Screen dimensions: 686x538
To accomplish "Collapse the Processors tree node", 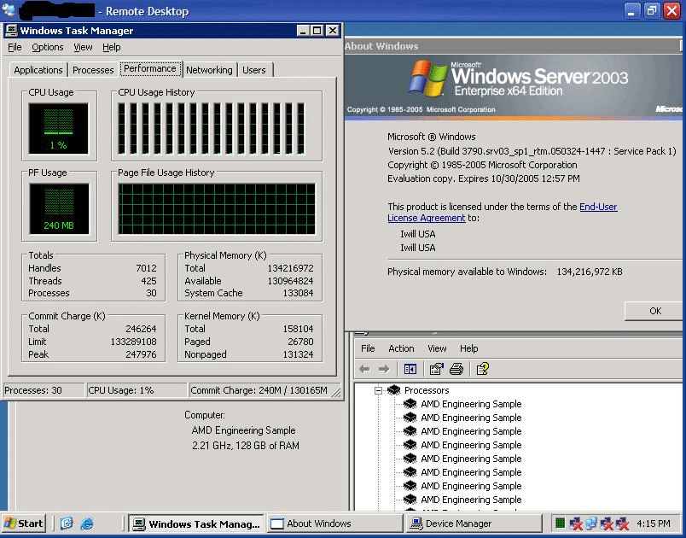I will click(x=379, y=390).
